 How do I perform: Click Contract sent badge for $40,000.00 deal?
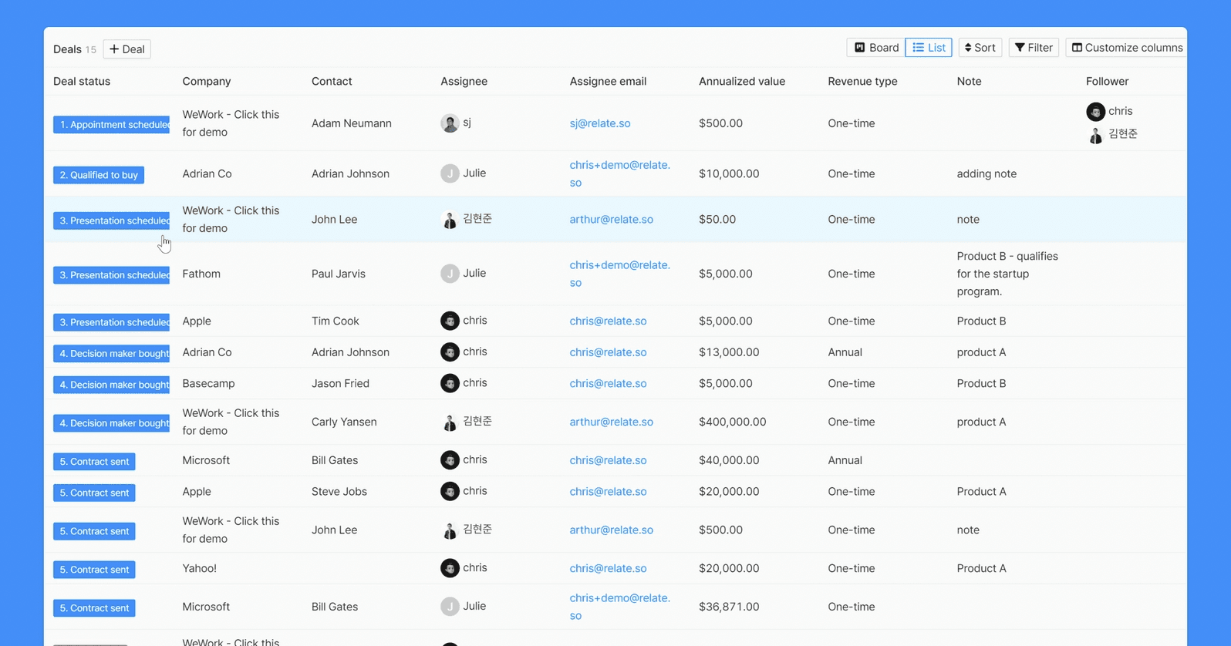coord(94,462)
